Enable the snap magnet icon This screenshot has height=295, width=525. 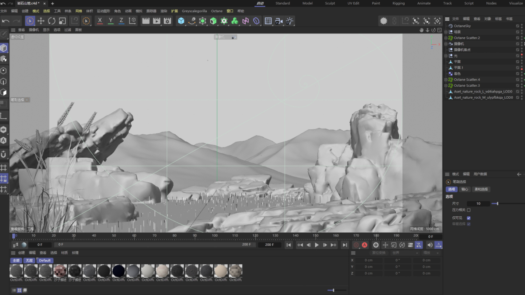click(4, 154)
